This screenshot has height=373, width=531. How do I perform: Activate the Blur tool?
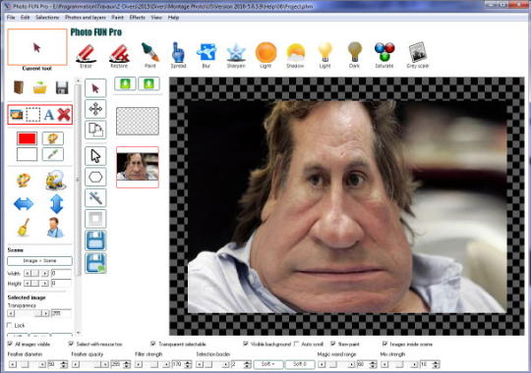[206, 54]
